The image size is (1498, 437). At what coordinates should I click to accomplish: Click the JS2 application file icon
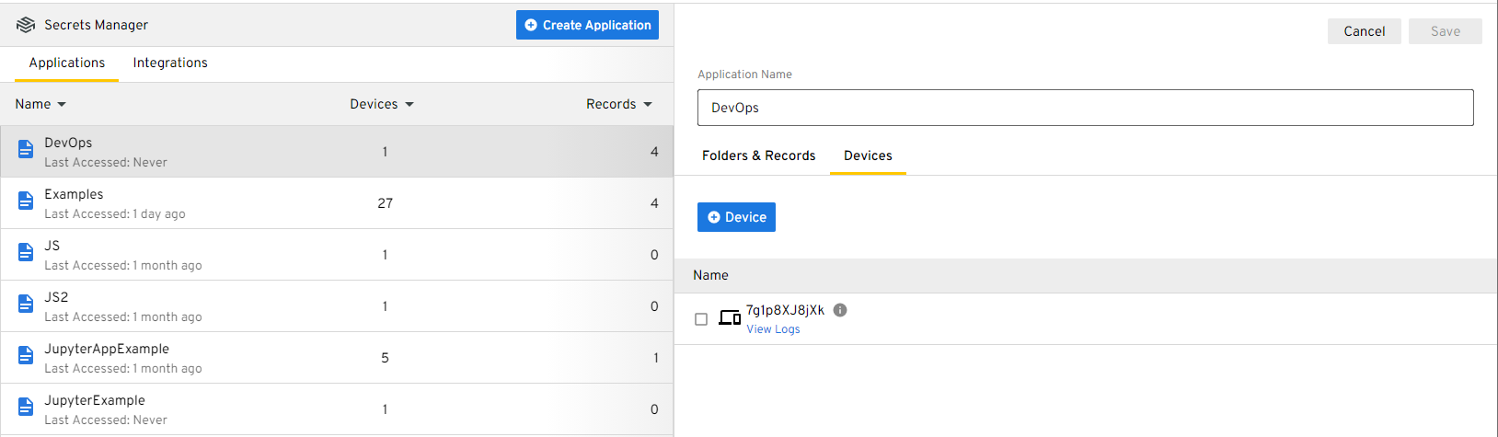[26, 304]
